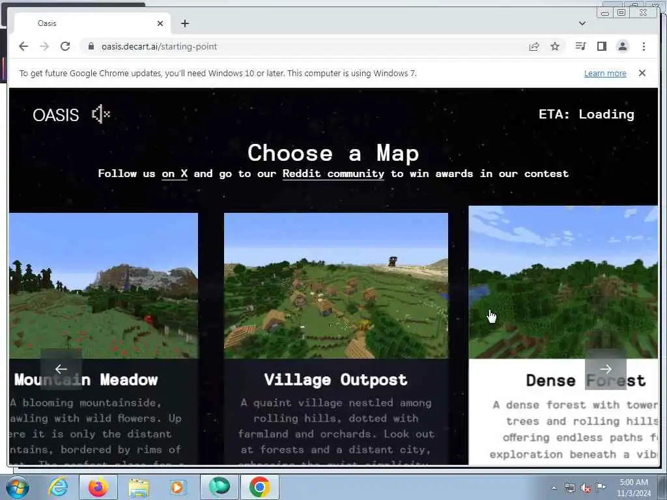Image resolution: width=667 pixels, height=500 pixels.
Task: Open the 'on X' link
Action: tap(175, 174)
